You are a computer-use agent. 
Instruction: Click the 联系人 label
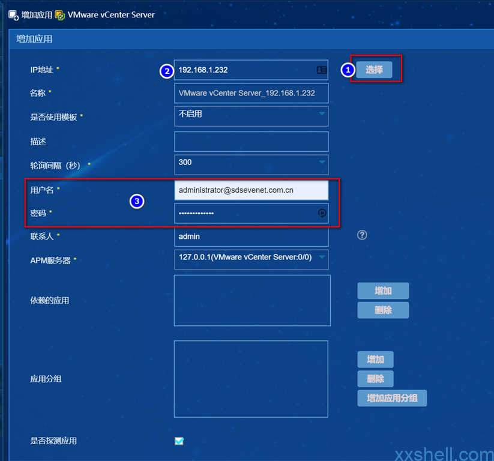click(42, 237)
